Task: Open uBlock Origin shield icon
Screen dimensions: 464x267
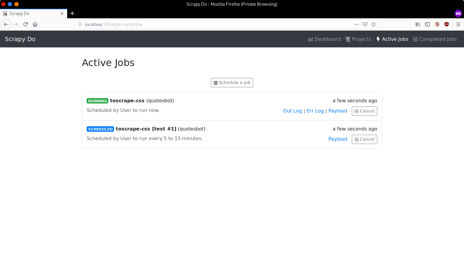Action: [x=447, y=24]
